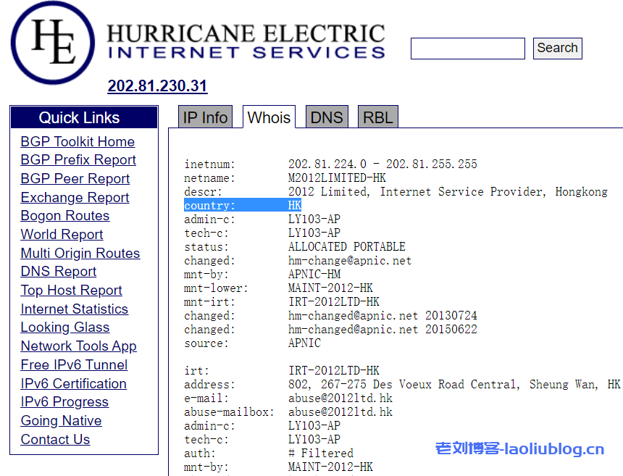Get a Free IPv6 Tunnel
The width and height of the screenshot is (623, 476).
click(73, 364)
